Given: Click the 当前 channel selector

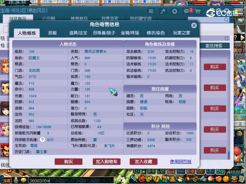Looking at the screenshot, I should (6, 181).
